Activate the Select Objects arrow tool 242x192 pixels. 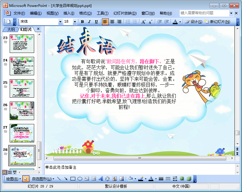[x=26, y=179]
